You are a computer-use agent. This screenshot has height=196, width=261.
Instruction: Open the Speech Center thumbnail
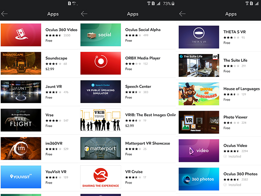point(100,92)
